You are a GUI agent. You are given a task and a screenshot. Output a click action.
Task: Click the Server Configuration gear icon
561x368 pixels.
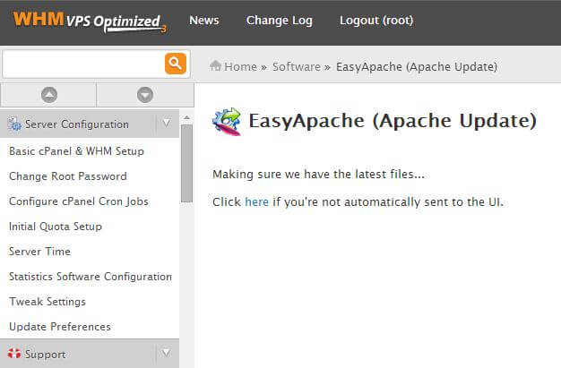click(x=14, y=124)
